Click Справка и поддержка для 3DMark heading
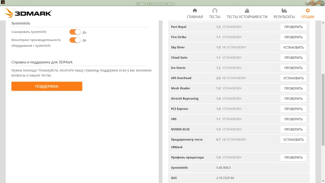This screenshot has height=183, width=325. 42,62
